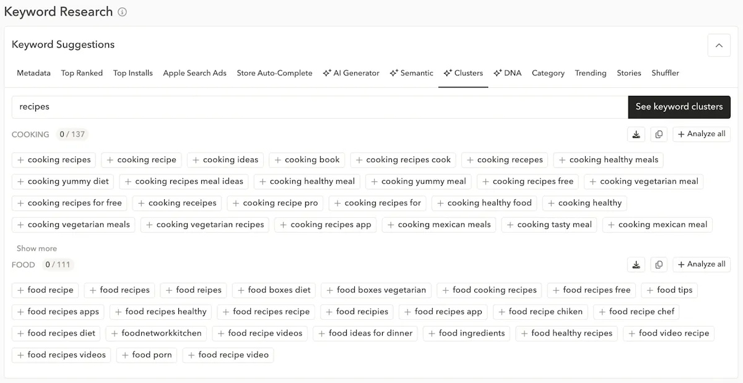Add the 'cooking book' keyword chip

(306, 160)
